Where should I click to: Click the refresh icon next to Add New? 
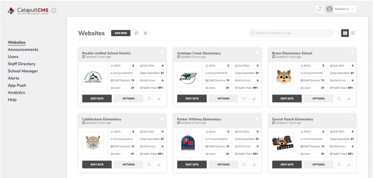click(136, 33)
